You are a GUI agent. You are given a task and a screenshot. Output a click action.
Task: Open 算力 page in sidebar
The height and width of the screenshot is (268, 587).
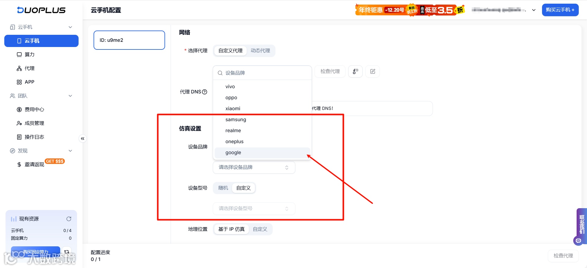point(41,55)
